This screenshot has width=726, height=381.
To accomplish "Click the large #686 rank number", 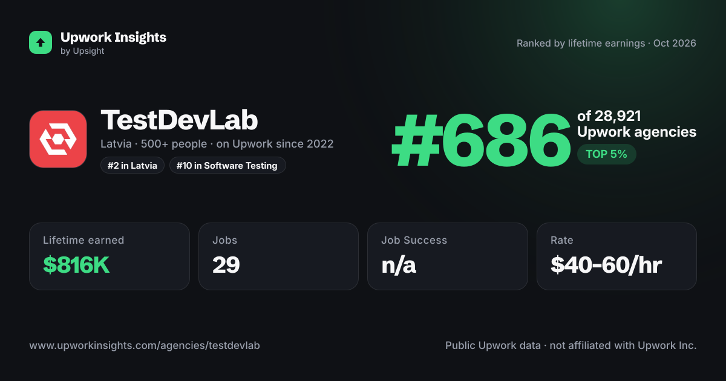I will [481, 142].
